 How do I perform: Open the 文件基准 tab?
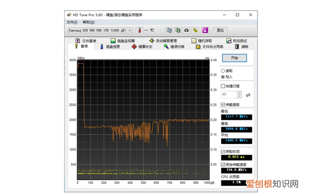[x=86, y=41]
